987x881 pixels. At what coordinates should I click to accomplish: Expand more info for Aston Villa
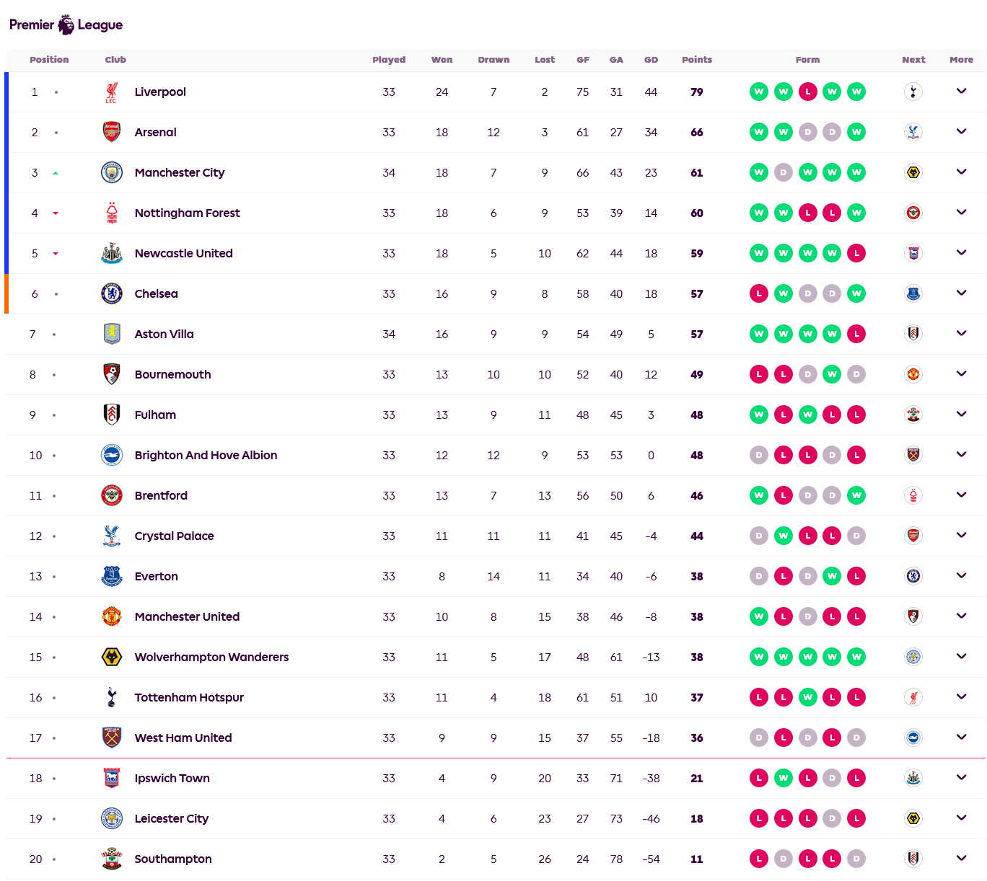(961, 334)
